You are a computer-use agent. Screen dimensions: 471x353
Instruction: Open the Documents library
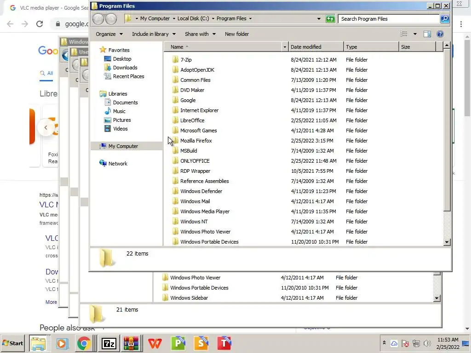(x=125, y=102)
